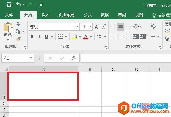This screenshot has height=117, width=171.
Task: Open Customize Quick Access Toolbar menu
Action: coord(41,5)
